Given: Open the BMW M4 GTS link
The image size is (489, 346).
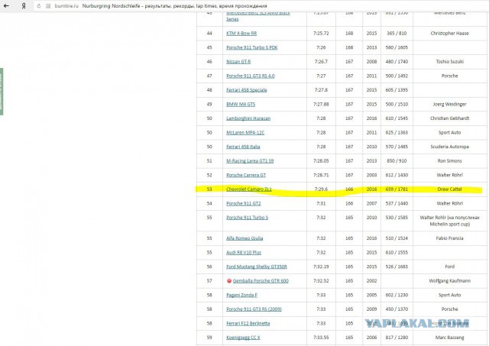Looking at the screenshot, I should [x=241, y=105].
